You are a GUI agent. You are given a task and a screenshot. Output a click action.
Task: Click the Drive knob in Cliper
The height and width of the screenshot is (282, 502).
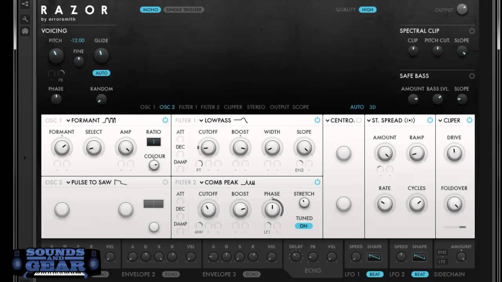(x=454, y=153)
